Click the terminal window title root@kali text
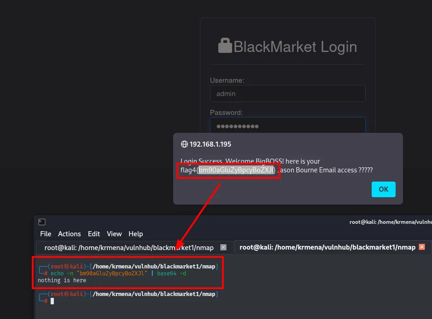Screen dimensions: 432x319 coord(391,222)
